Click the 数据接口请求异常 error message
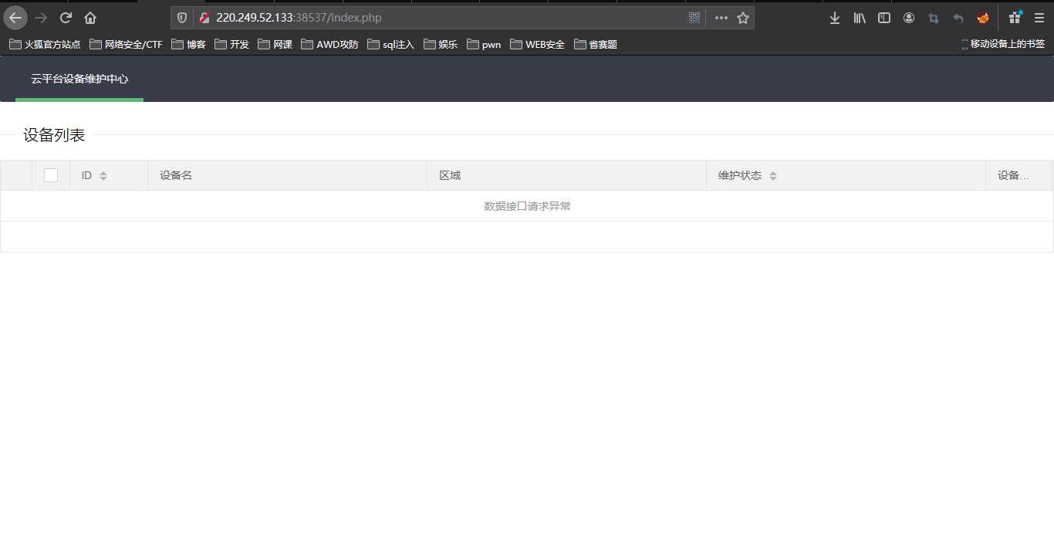Viewport: 1054px width, 535px height. click(x=527, y=206)
